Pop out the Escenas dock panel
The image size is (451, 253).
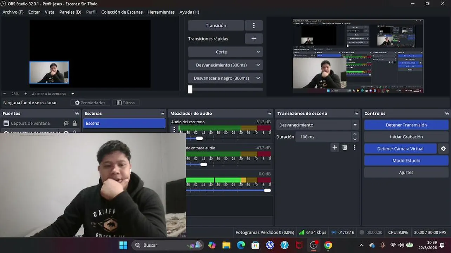tap(162, 113)
